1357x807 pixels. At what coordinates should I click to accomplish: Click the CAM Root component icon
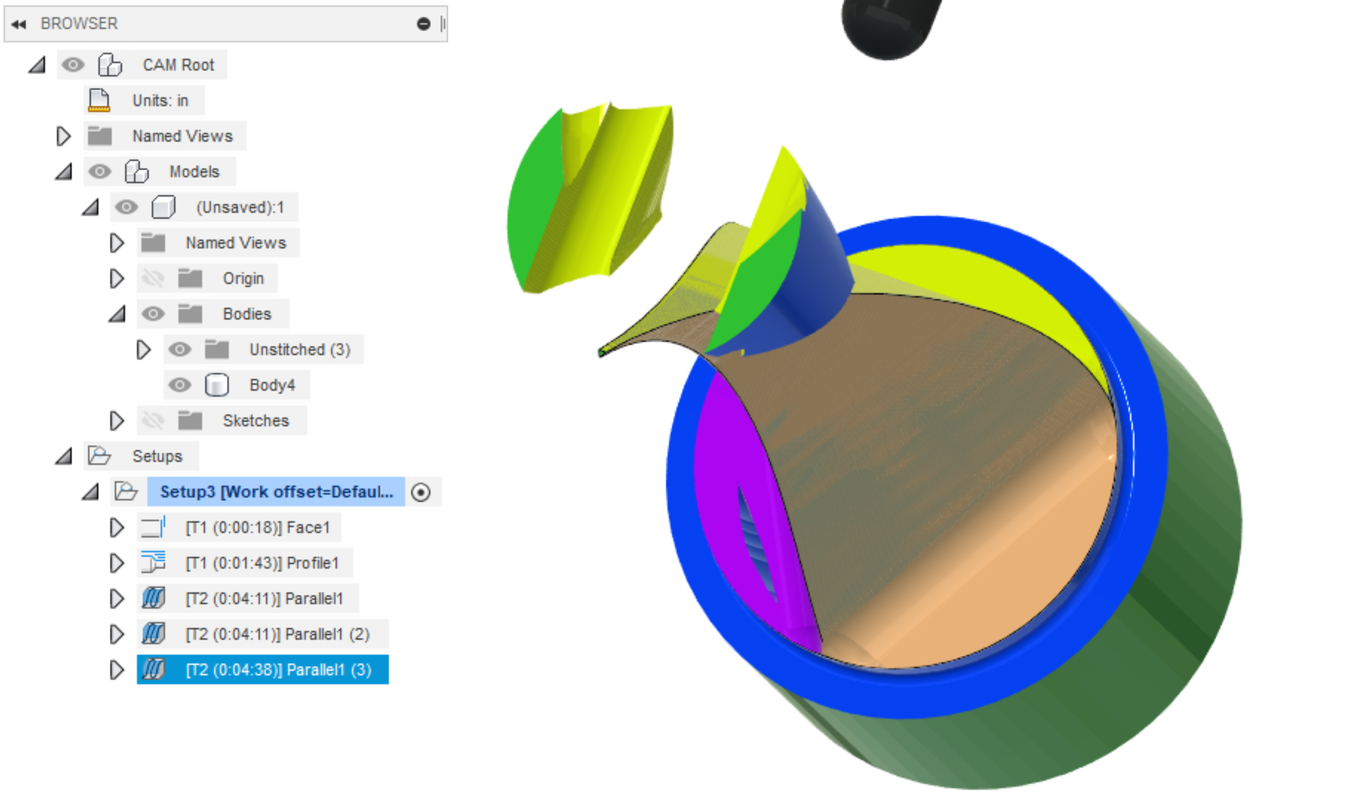pyautogui.click(x=110, y=65)
